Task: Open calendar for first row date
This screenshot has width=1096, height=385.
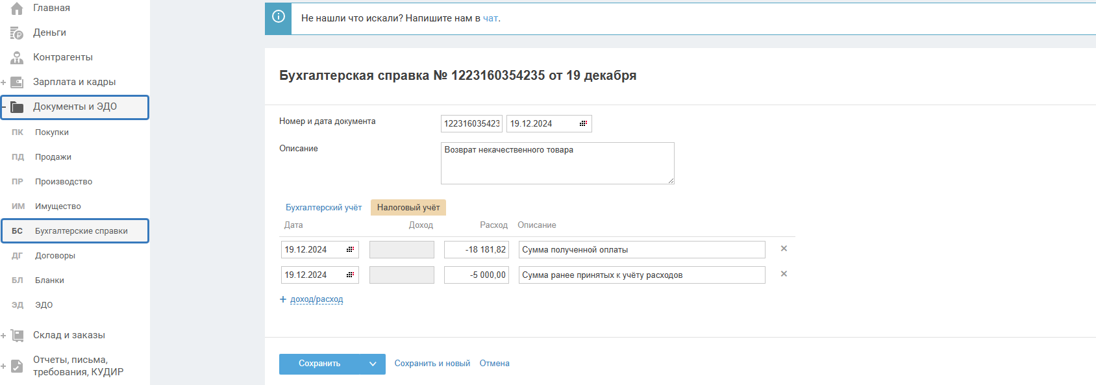Action: pyautogui.click(x=350, y=249)
